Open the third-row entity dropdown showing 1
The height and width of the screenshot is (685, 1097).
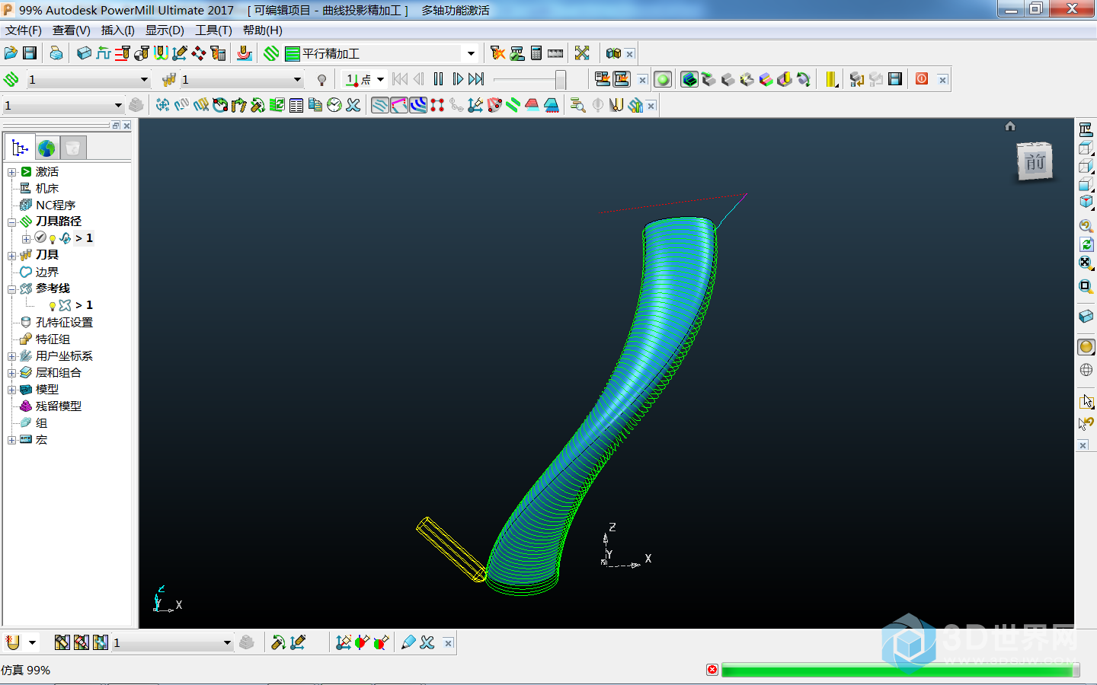[118, 105]
